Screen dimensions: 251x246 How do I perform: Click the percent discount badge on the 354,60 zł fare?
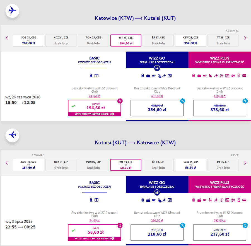click(x=182, y=101)
